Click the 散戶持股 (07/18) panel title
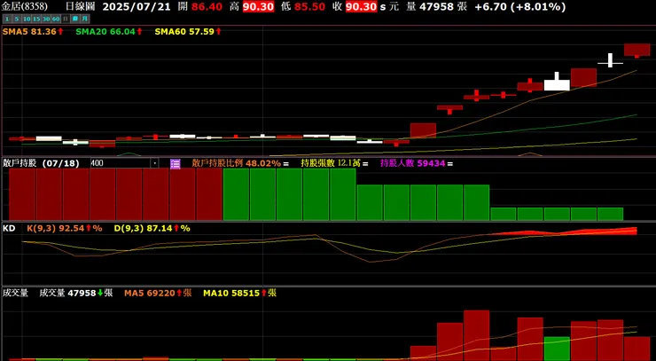This screenshot has width=656, height=361. pos(41,163)
